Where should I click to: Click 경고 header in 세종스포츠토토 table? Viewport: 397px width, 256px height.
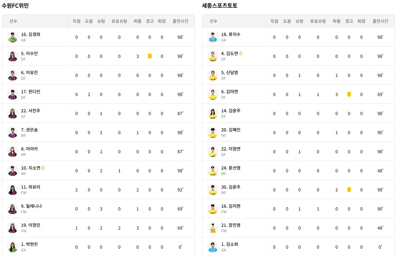coord(349,21)
